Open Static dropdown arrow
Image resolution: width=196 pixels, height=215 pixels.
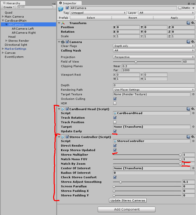coord(193,8)
